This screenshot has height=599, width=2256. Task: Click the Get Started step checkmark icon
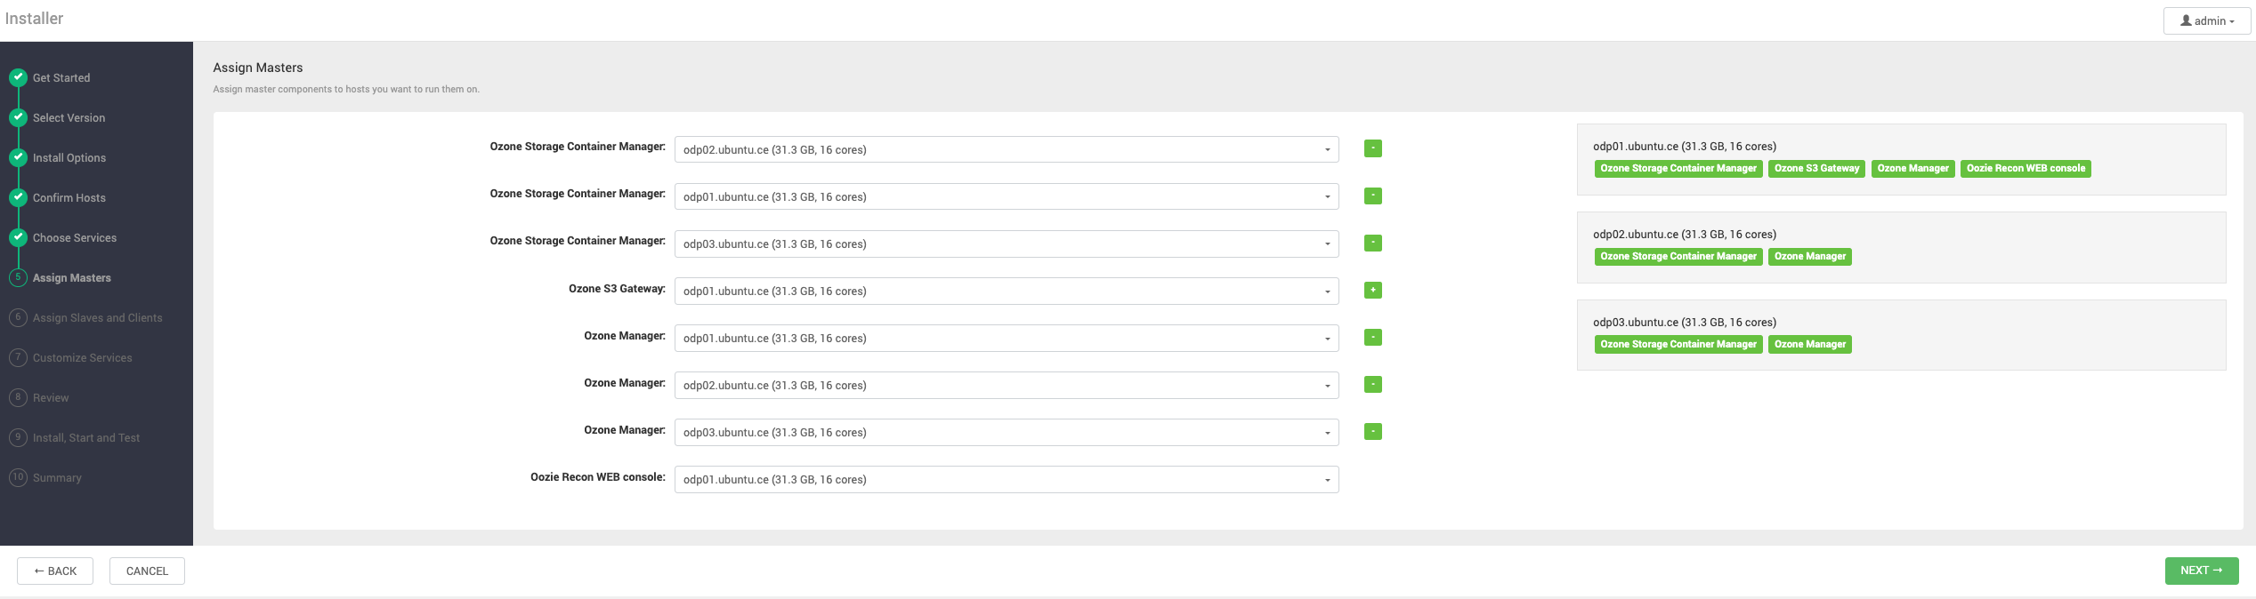tap(18, 77)
